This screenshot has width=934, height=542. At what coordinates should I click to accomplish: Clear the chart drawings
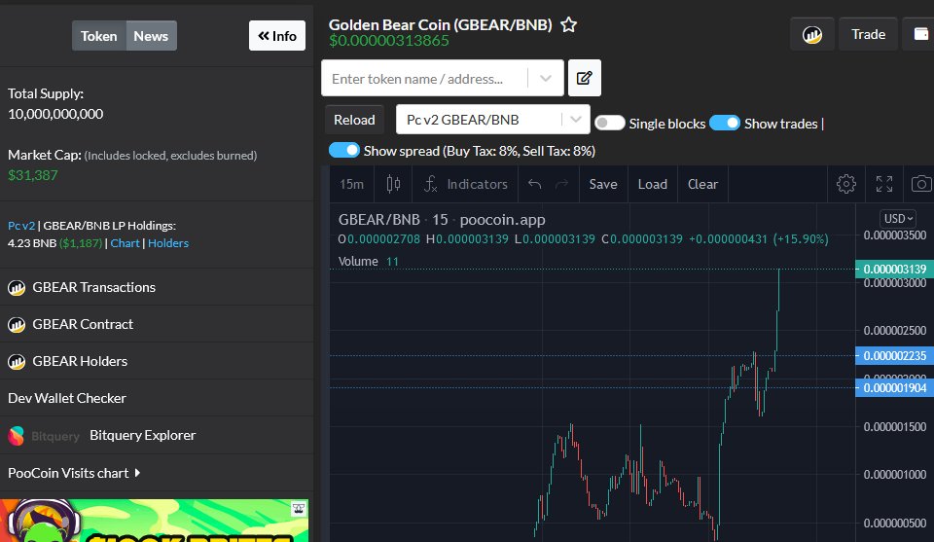tap(702, 184)
